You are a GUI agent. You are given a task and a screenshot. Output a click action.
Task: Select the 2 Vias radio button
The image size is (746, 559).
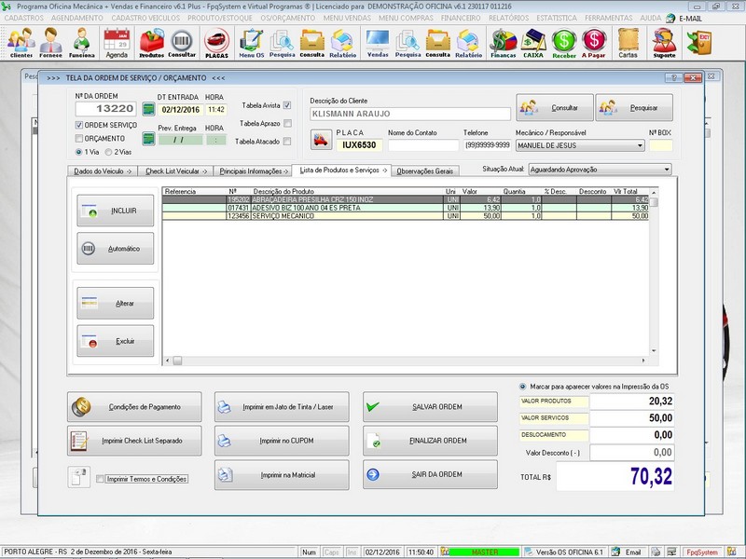[x=108, y=152]
